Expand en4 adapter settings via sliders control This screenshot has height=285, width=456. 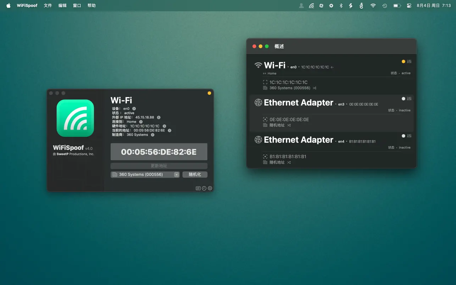(409, 136)
